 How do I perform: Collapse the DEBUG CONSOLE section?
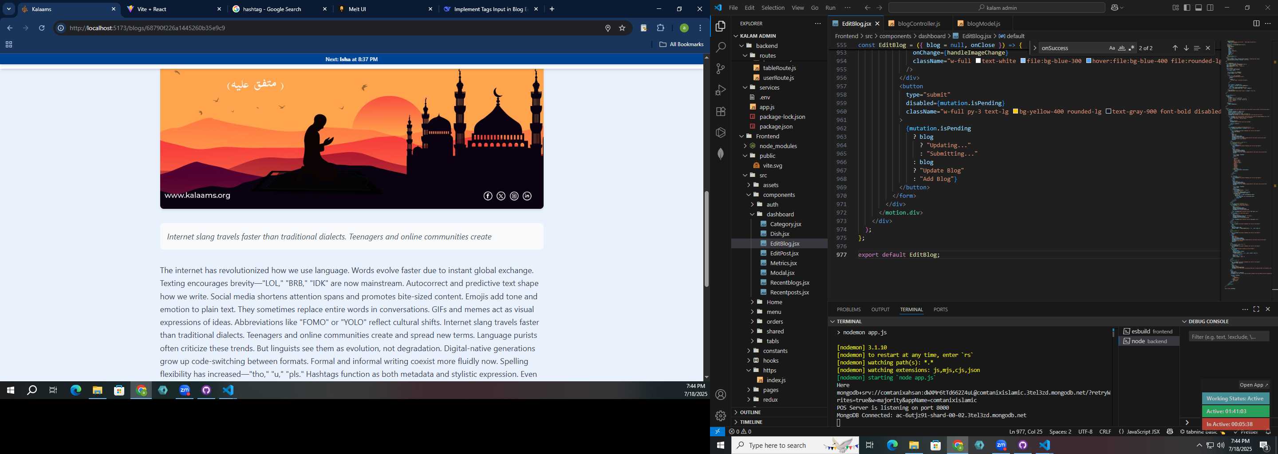point(1184,321)
